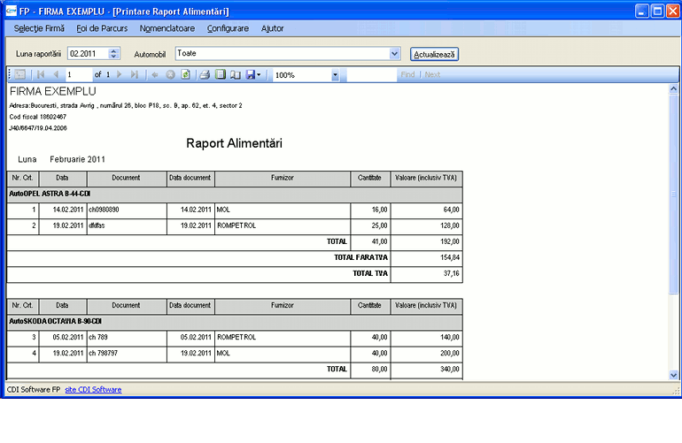Image resolution: width=682 pixels, height=443 pixels.
Task: Click the back to parent report arrow
Action: 155,74
